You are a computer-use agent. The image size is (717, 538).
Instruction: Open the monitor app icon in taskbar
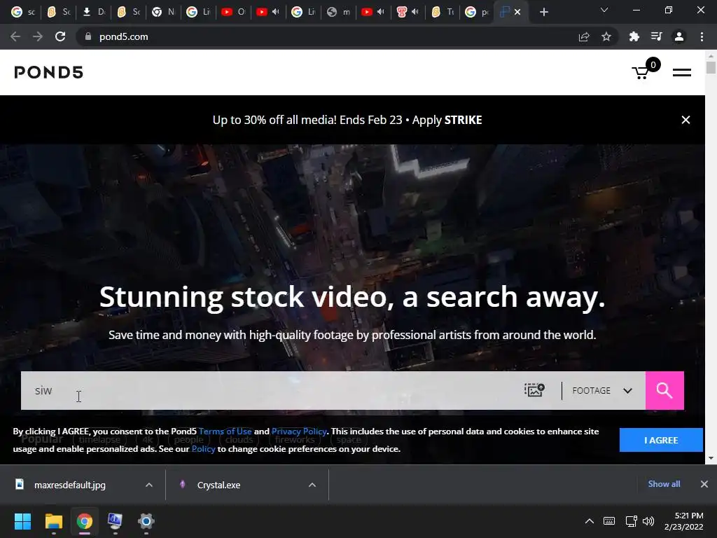pyautogui.click(x=115, y=521)
